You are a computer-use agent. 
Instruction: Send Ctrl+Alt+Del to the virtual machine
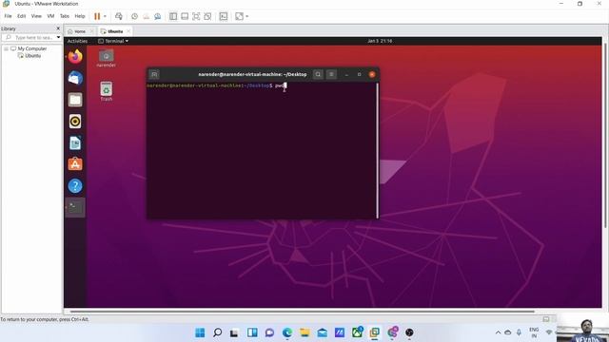(x=119, y=16)
